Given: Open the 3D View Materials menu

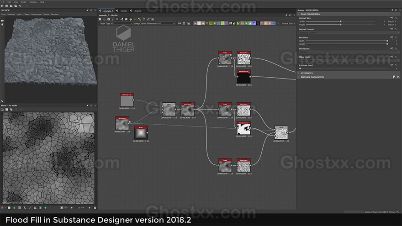Looking at the screenshot, I should tap(11, 14).
